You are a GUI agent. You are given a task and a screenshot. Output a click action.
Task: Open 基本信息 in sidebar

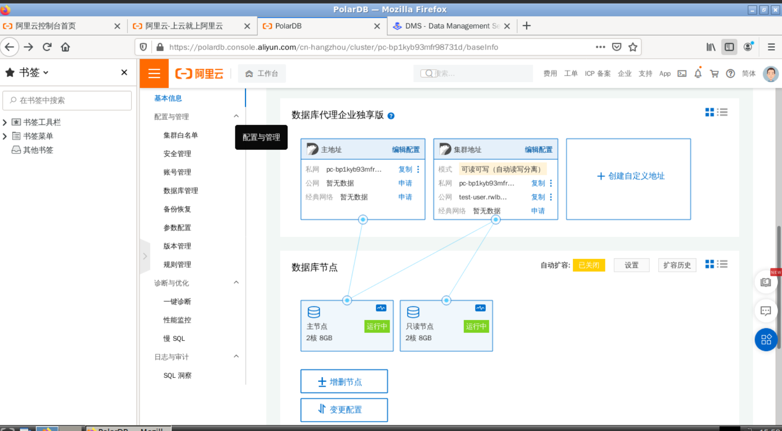(x=168, y=98)
